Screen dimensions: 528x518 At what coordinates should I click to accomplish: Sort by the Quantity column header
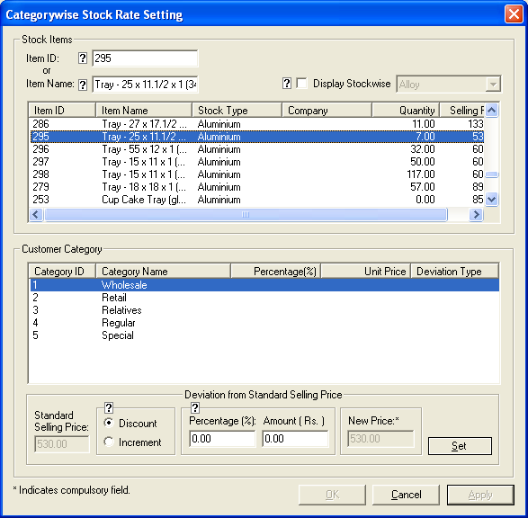click(x=406, y=111)
